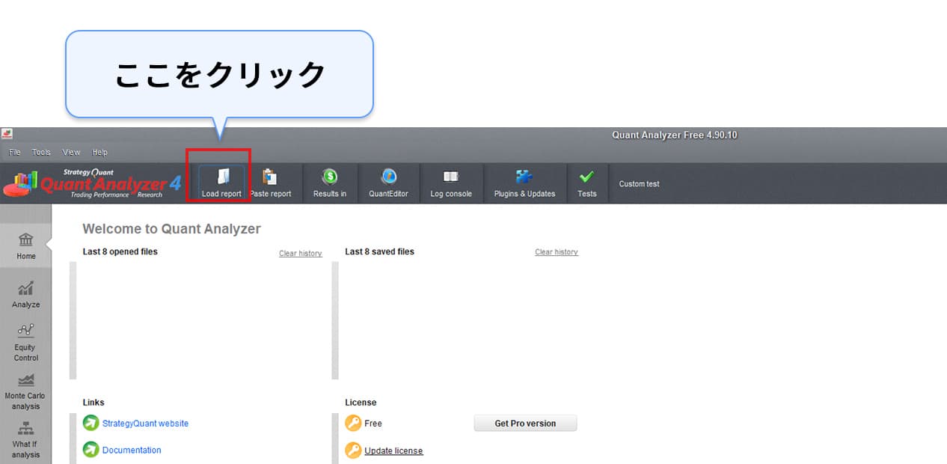Clear history of last saved files

[557, 252]
